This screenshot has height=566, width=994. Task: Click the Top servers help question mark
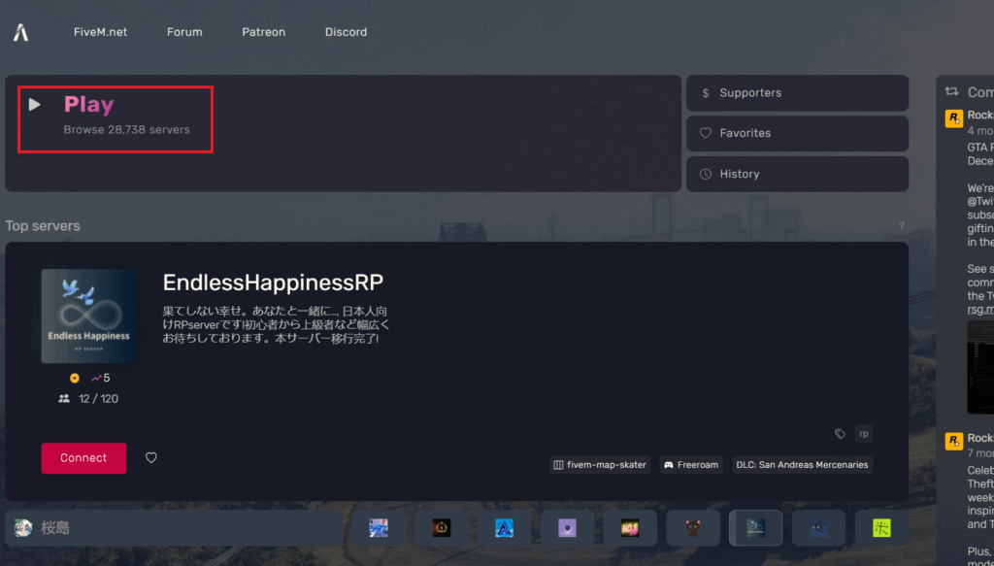902,226
